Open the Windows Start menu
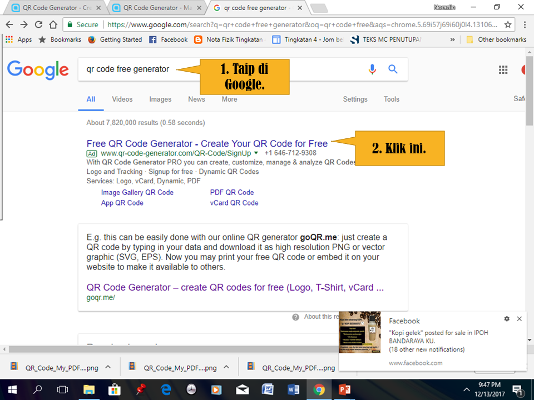 pos(12,390)
